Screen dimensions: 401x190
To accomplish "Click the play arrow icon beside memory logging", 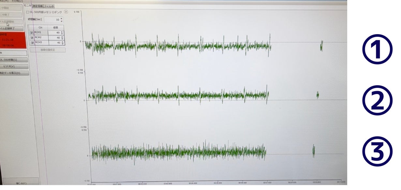I will click(x=66, y=12).
